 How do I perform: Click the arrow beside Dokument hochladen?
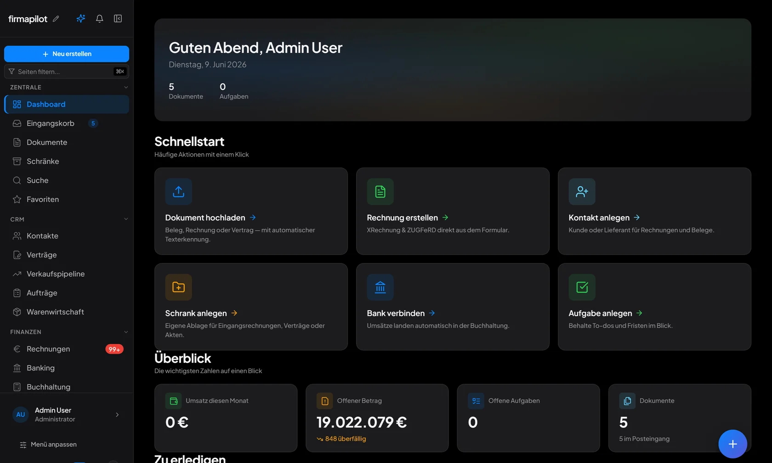coord(253,218)
